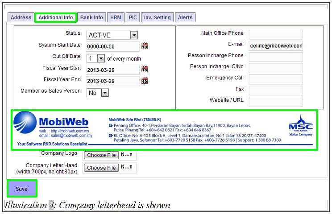The height and width of the screenshot is (214, 332).
Task: Open calendar picker for Fiscal Year End
Action: coord(145,81)
